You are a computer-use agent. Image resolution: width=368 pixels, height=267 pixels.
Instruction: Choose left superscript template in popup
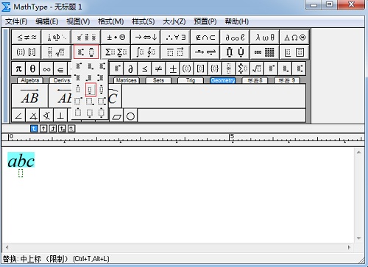78,77
